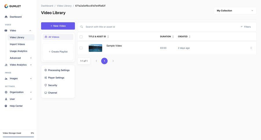Click Security shield icon
The width and height of the screenshot is (261, 140).
[x=46, y=85]
